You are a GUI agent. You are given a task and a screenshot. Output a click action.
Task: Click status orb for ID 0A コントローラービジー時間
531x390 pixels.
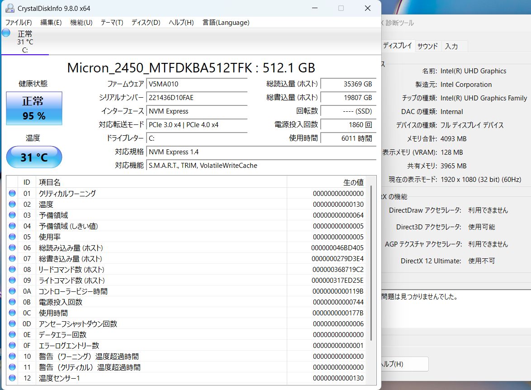[12, 291]
